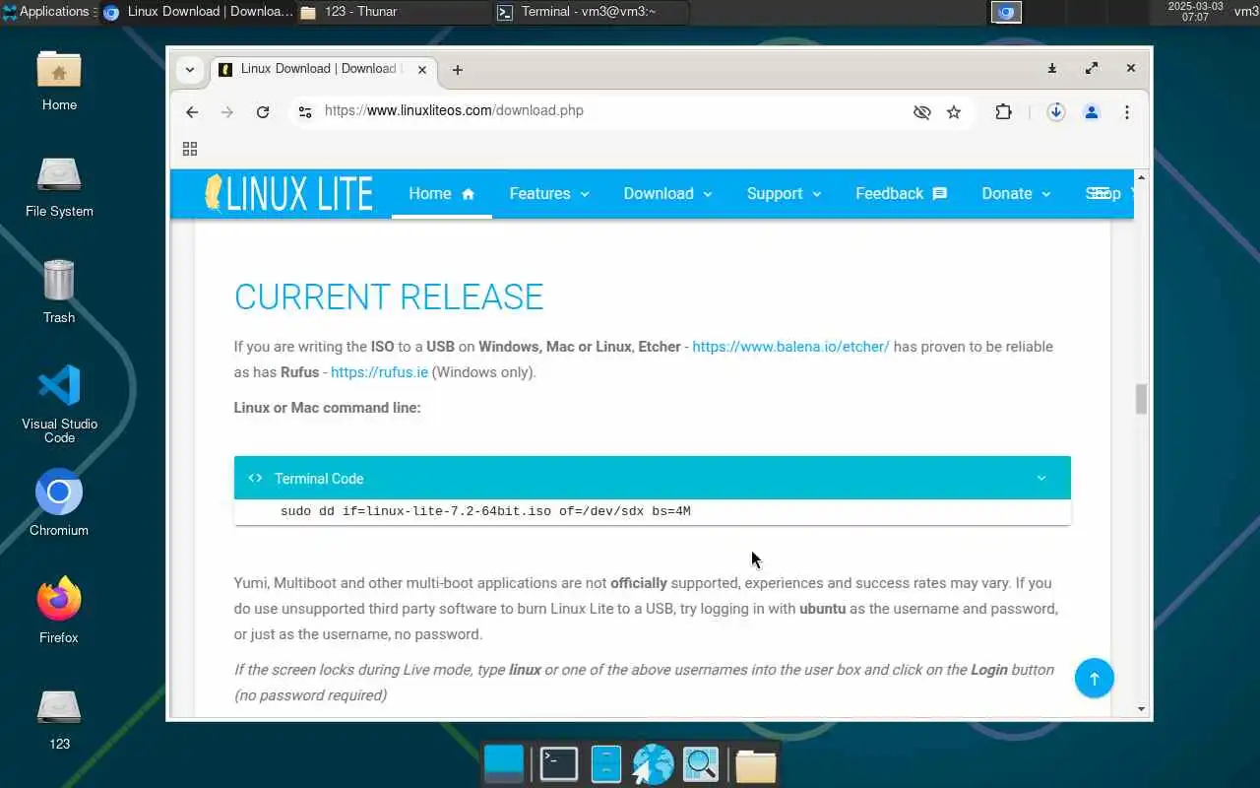This screenshot has height=788, width=1260.
Task: Click the crossed-out eye icon in the address bar
Action: (x=922, y=112)
